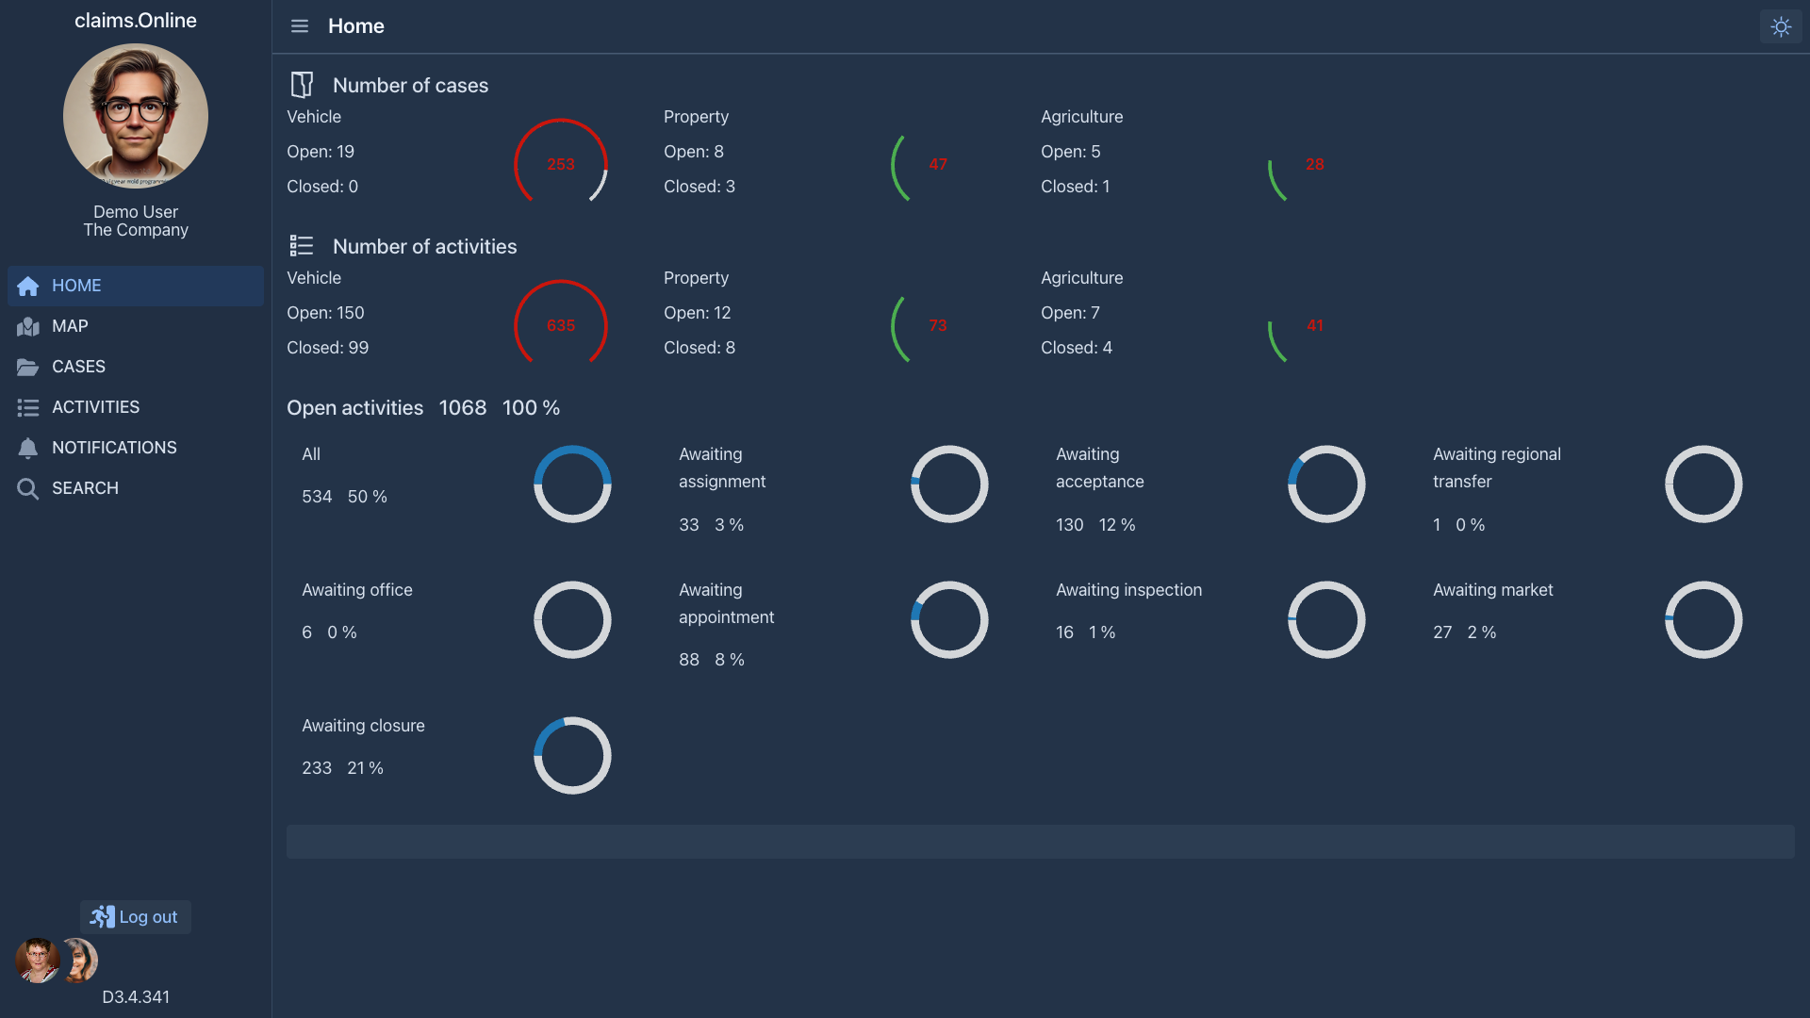Collapse the sidebar with the hamburger menu
Image resolution: width=1810 pixels, height=1018 pixels.
click(x=300, y=26)
